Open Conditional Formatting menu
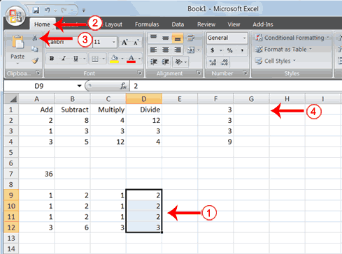Image resolution: width=342 pixels, height=254 pixels. pyautogui.click(x=292, y=38)
